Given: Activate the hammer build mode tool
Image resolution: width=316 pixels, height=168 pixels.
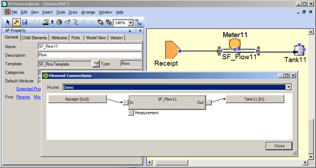Looking at the screenshot, I should pyautogui.click(x=17, y=22).
